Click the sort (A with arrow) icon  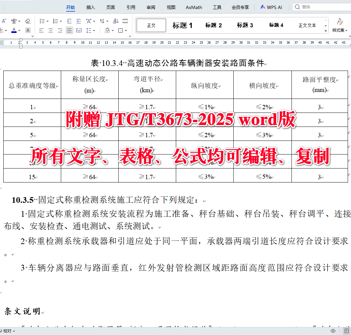tap(116, 21)
